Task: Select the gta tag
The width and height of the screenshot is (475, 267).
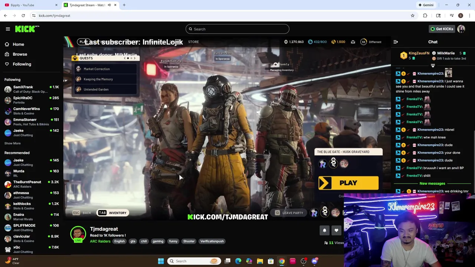Action: coord(133,241)
